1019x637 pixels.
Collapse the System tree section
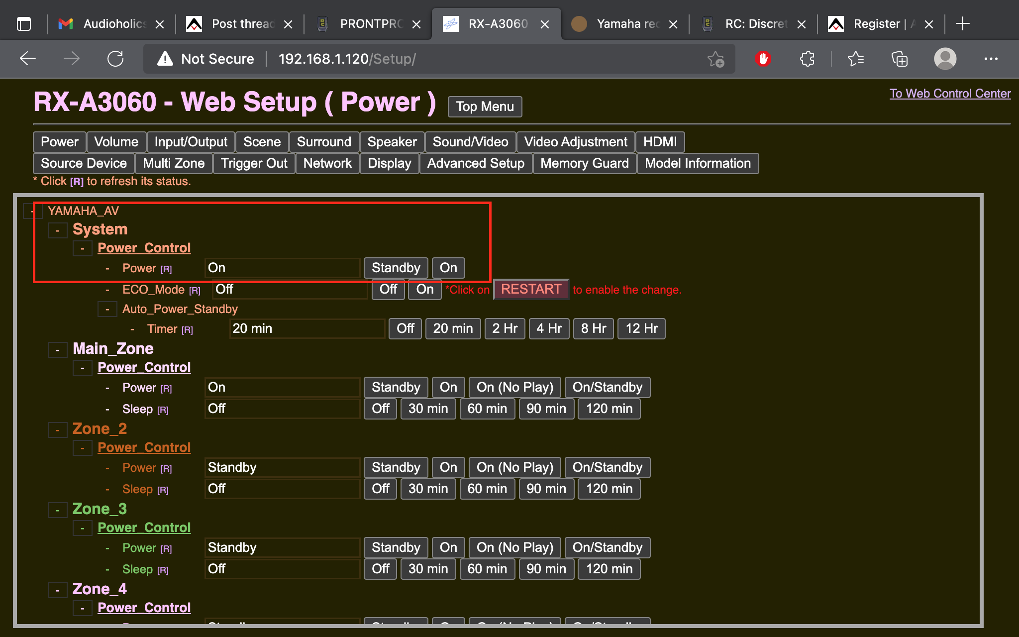[x=58, y=230]
